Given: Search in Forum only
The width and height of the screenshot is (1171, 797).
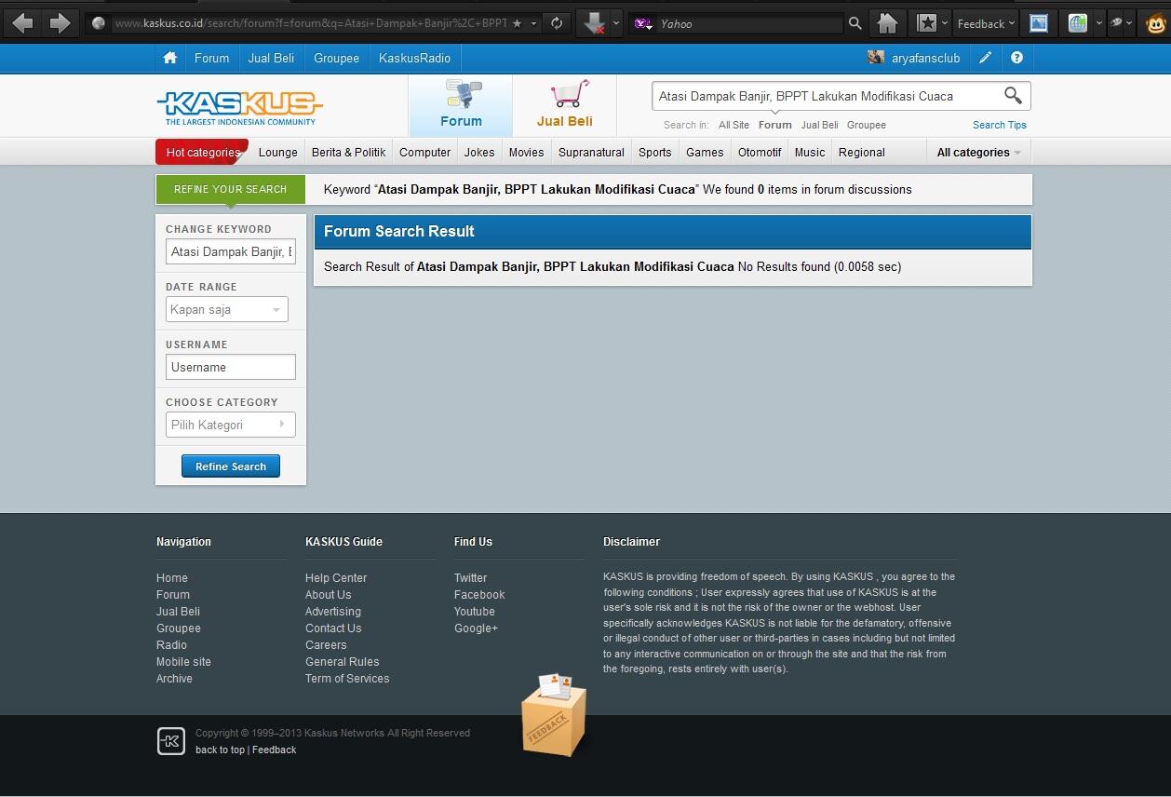Looking at the screenshot, I should pos(774,125).
